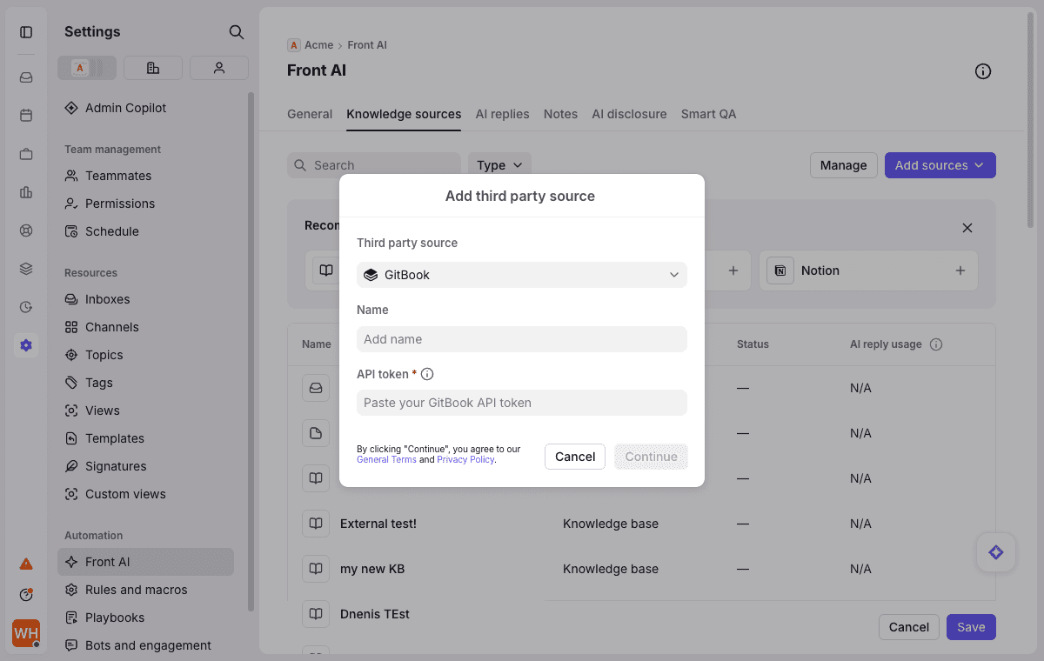The image size is (1044, 661).
Task: Add the Notion source with plus icon
Action: point(960,270)
